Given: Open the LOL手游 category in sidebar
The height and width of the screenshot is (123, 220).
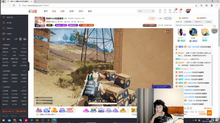Looking at the screenshot, I should 5,94.
